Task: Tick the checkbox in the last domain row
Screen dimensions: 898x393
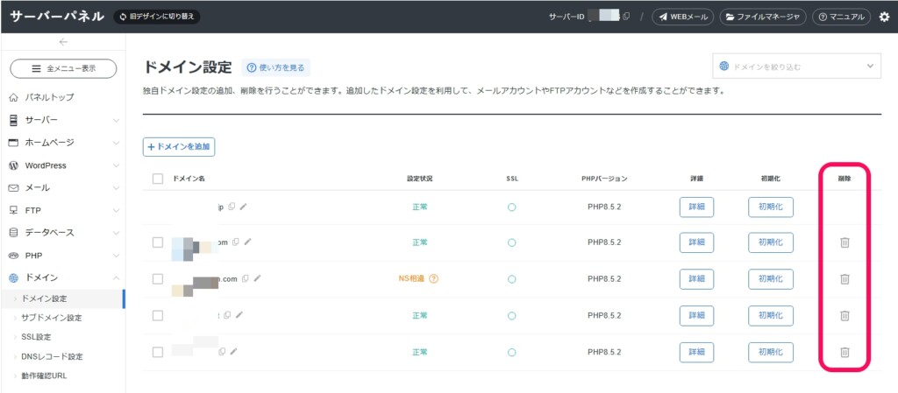Action: tap(158, 352)
